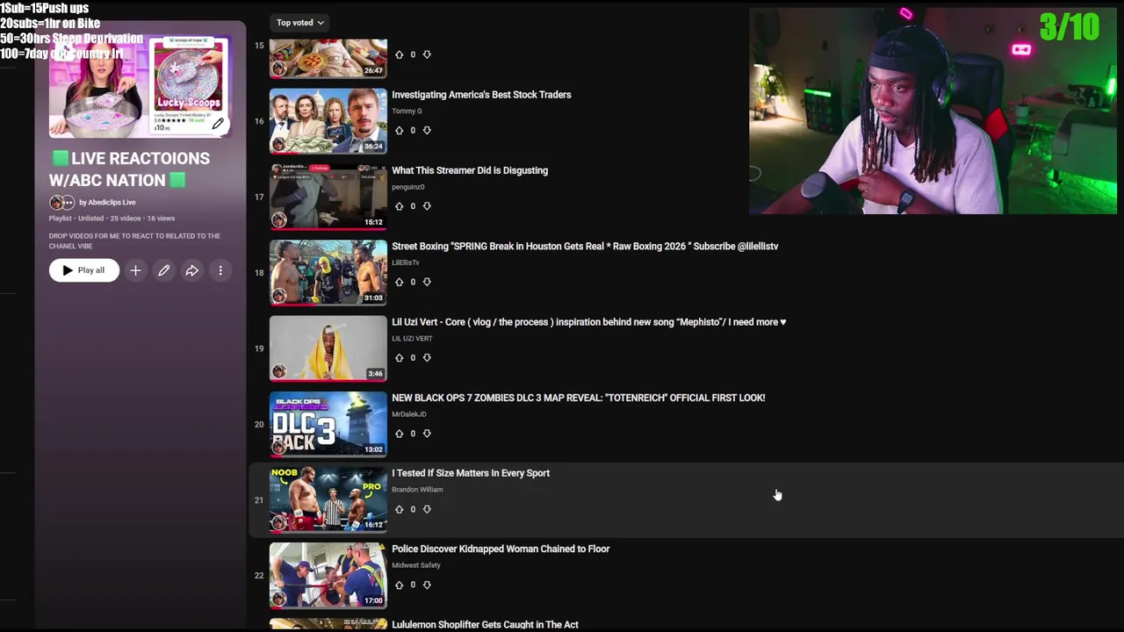Open NEW BLACK OPS 7 ZOMBIES title
Viewport: 1124px width, 632px height.
click(578, 398)
